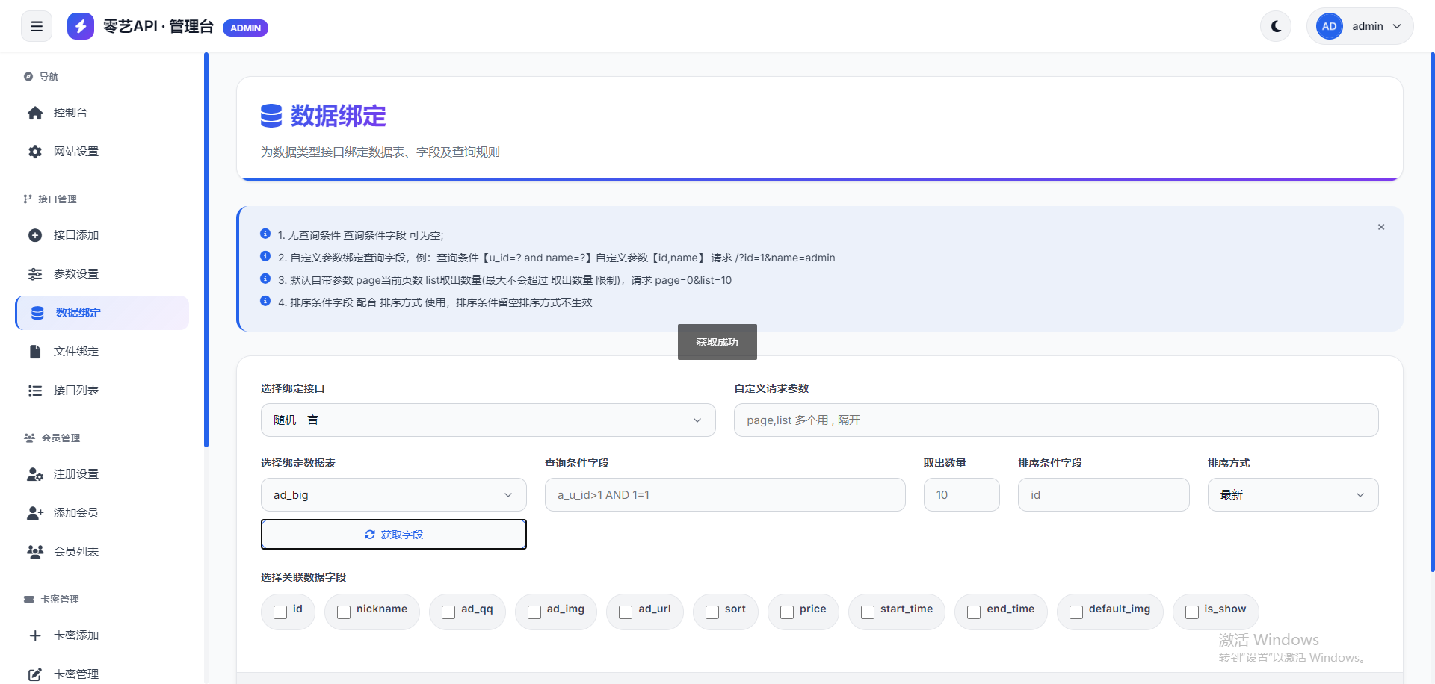Click the lightning bolt logo icon

click(81, 27)
